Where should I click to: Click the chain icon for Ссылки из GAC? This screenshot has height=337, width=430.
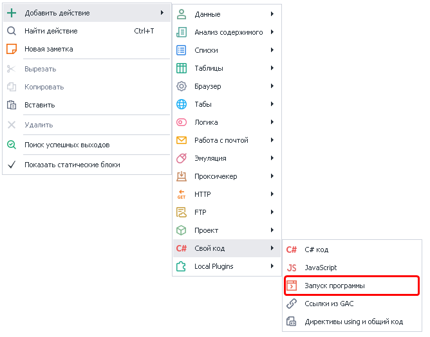click(292, 304)
